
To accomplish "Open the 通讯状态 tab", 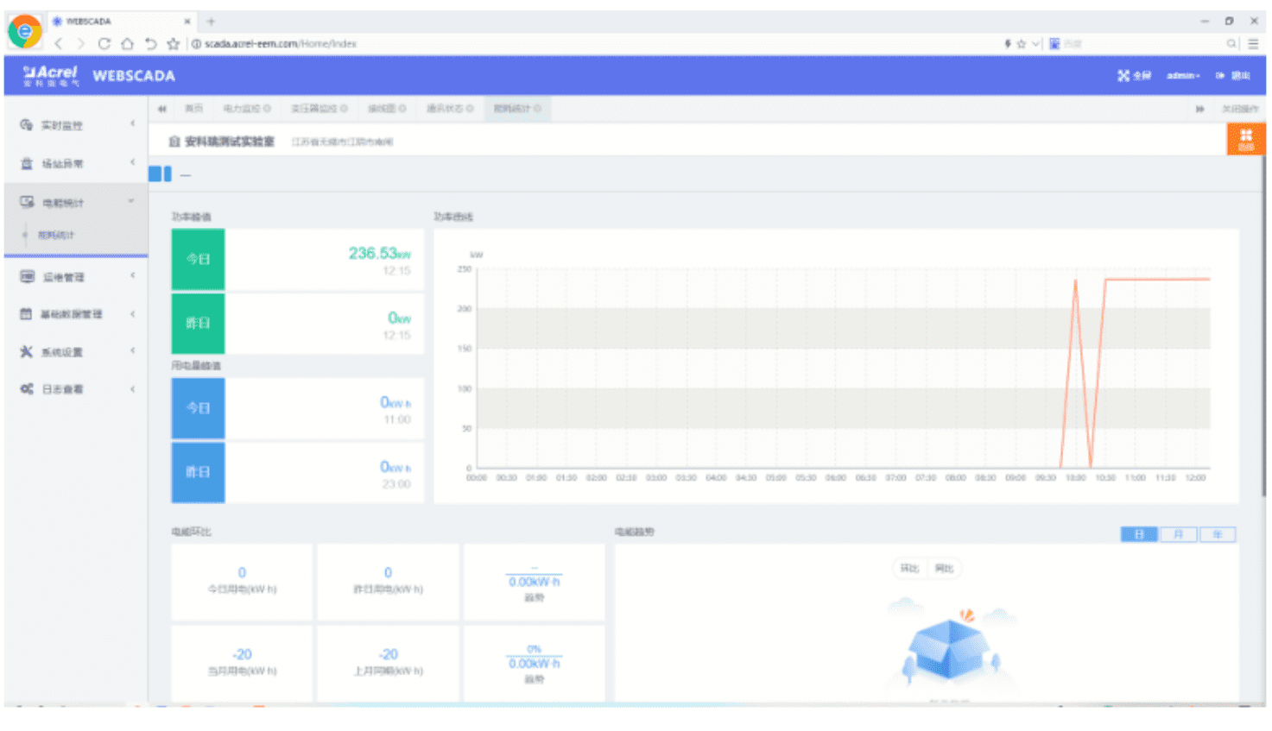I will tap(450, 109).
